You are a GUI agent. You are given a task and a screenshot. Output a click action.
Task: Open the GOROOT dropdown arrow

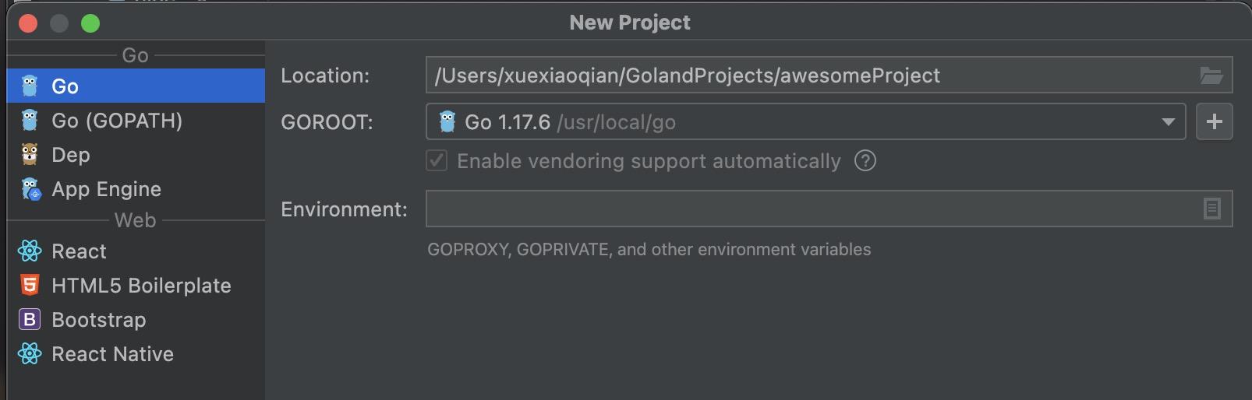(x=1168, y=122)
